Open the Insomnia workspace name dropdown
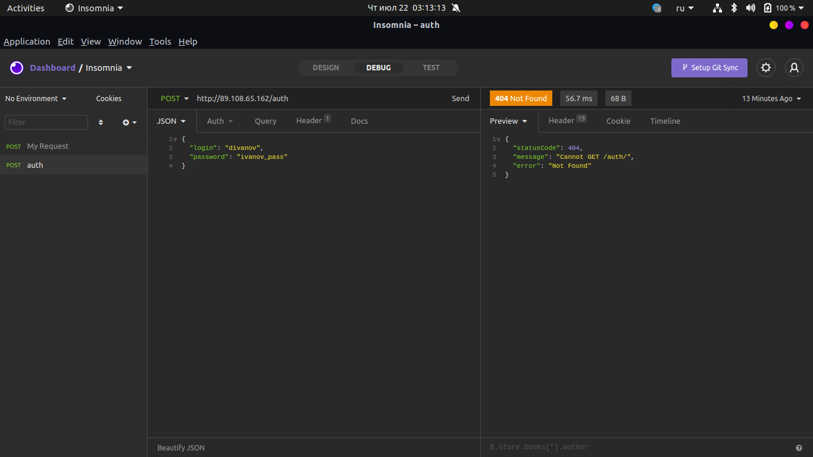813x457 pixels. tap(109, 68)
